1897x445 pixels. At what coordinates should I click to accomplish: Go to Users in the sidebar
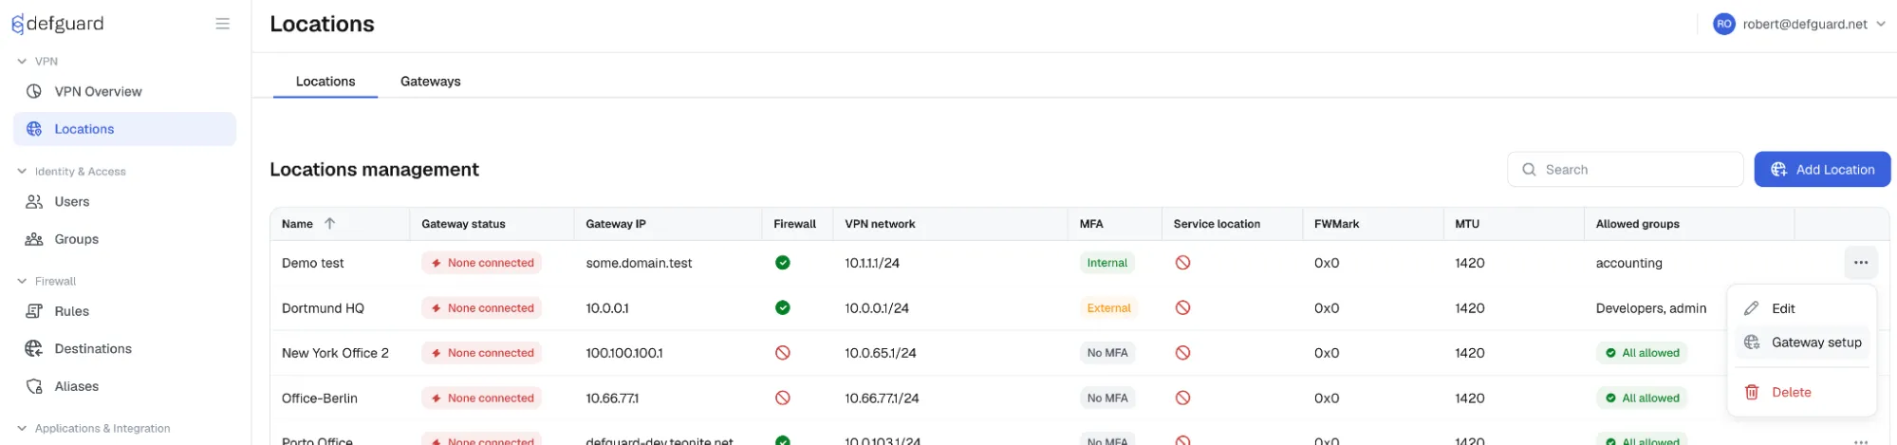click(124, 201)
